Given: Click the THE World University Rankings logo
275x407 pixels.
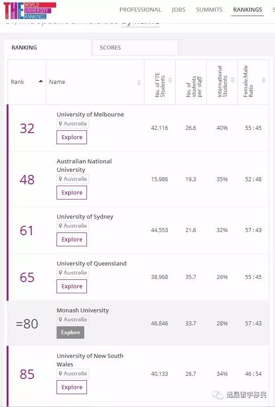Looking at the screenshot, I should (x=30, y=11).
